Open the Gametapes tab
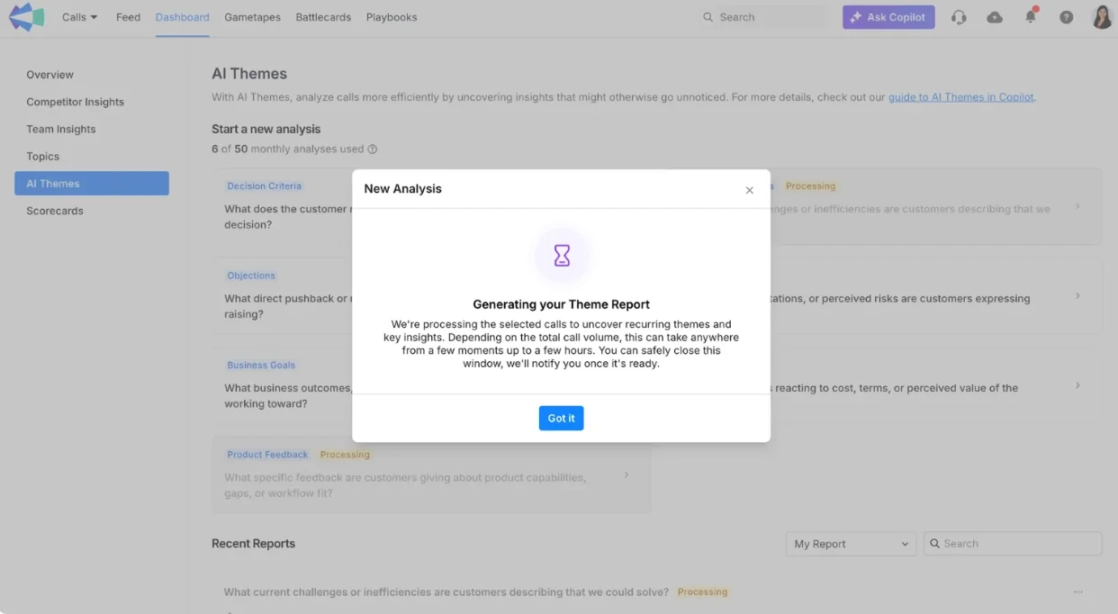This screenshot has height=614, width=1118. click(252, 17)
